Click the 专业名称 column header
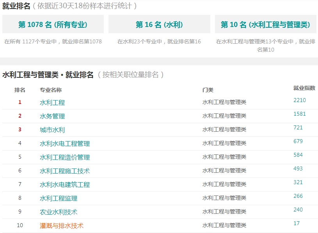Viewport: 318px width, 233px height. [x=51, y=90]
